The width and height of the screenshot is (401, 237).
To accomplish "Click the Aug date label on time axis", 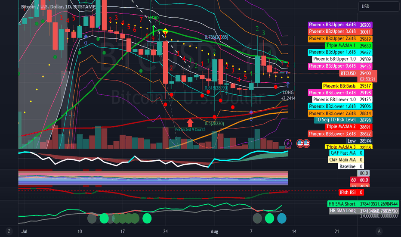I will click(214, 232).
